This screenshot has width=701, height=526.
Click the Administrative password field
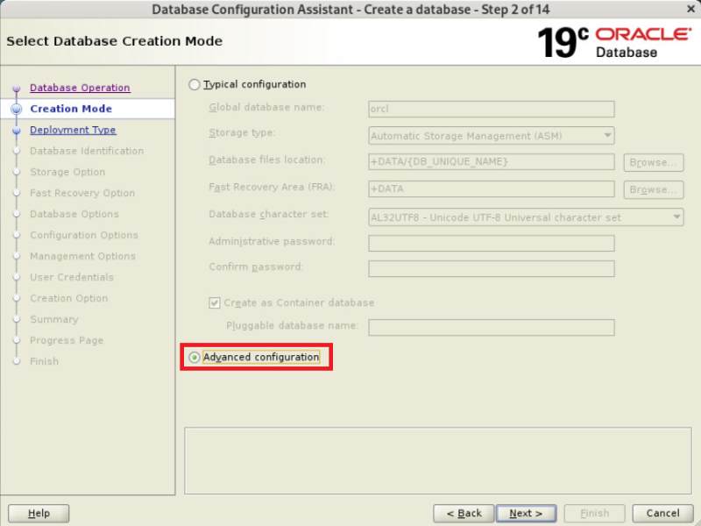[492, 244]
